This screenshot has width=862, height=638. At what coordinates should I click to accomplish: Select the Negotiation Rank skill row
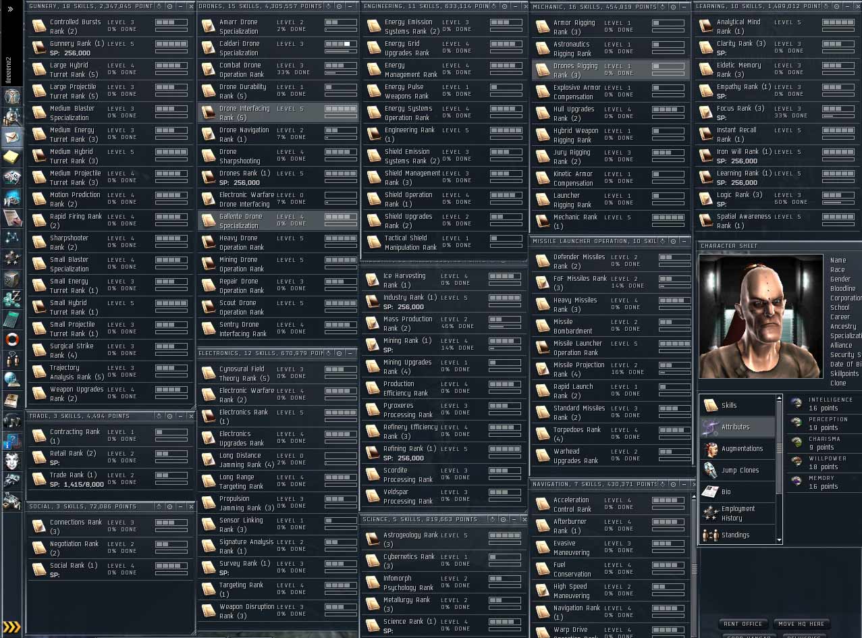coord(111,548)
